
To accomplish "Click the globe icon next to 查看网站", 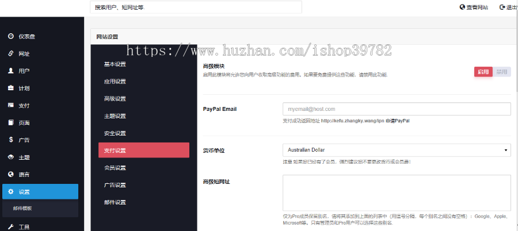I will 462,7.
